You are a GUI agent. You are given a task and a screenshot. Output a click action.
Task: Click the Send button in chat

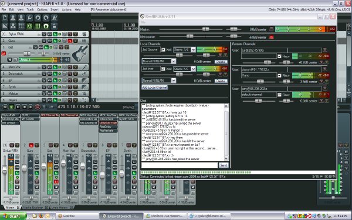224,165
